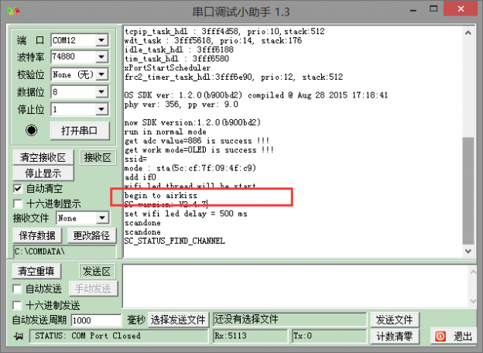Click the 'set wifi led delay = 500 ms' line
Screen dimensions: 483x353
(186, 214)
